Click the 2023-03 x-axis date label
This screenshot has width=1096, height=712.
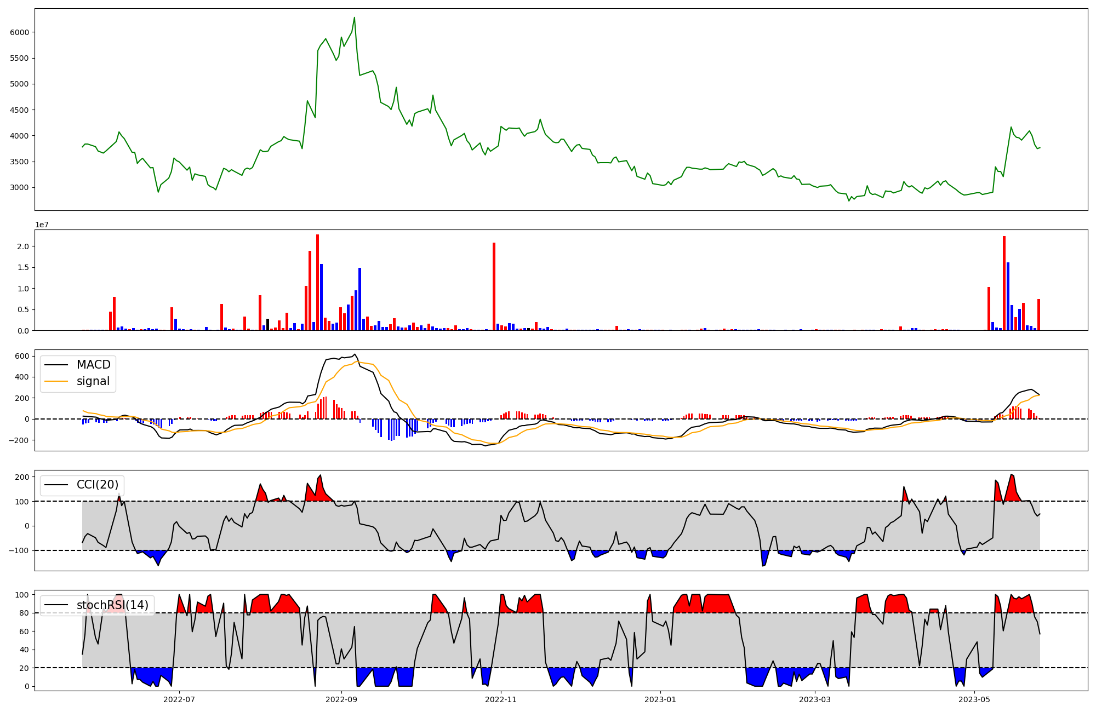(x=815, y=699)
